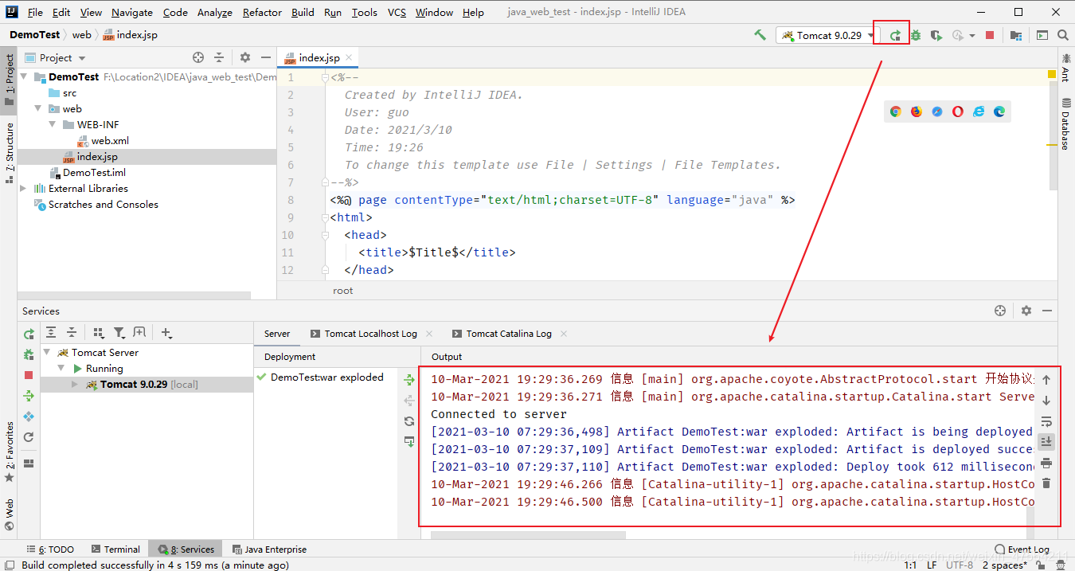
Task: Click the up arrow in console toolbar
Action: pos(1046,380)
